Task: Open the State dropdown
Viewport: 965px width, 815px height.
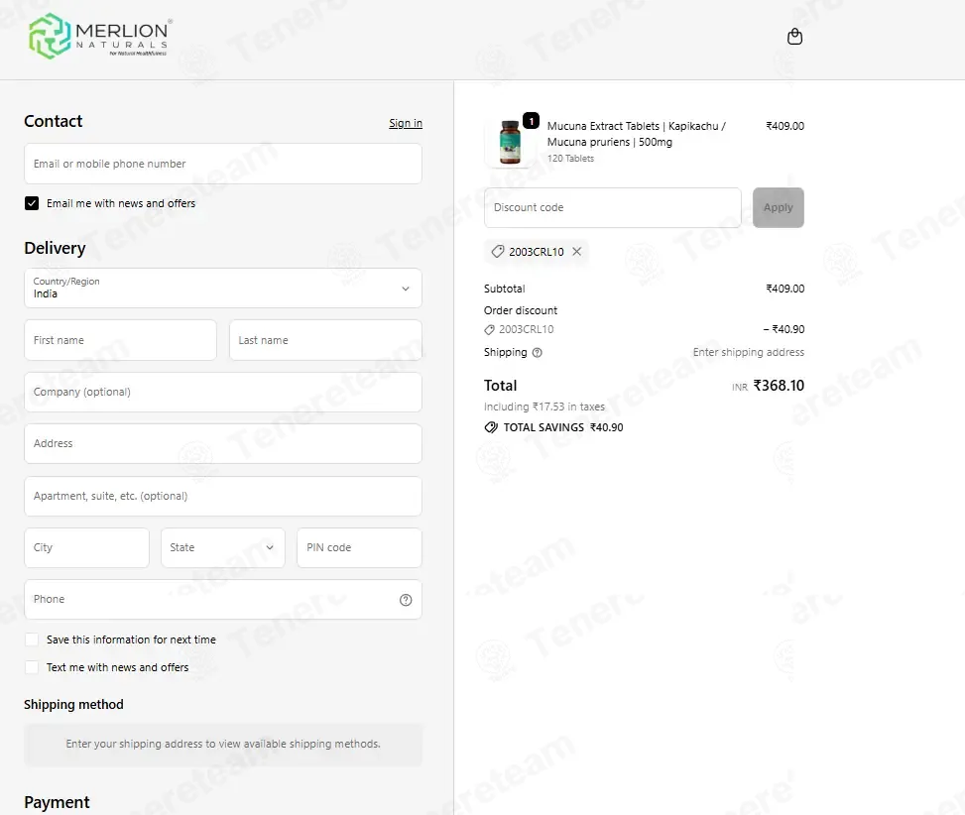Action: 223,547
